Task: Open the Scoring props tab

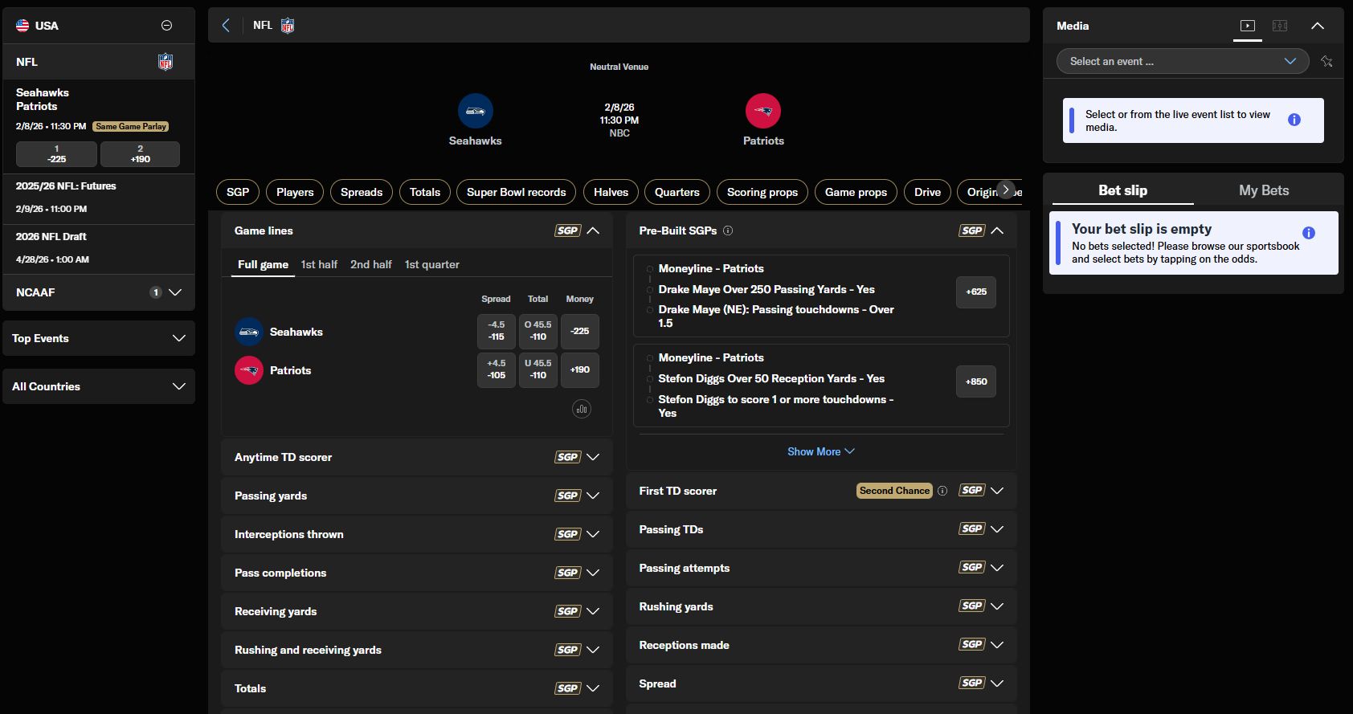Action: tap(762, 192)
